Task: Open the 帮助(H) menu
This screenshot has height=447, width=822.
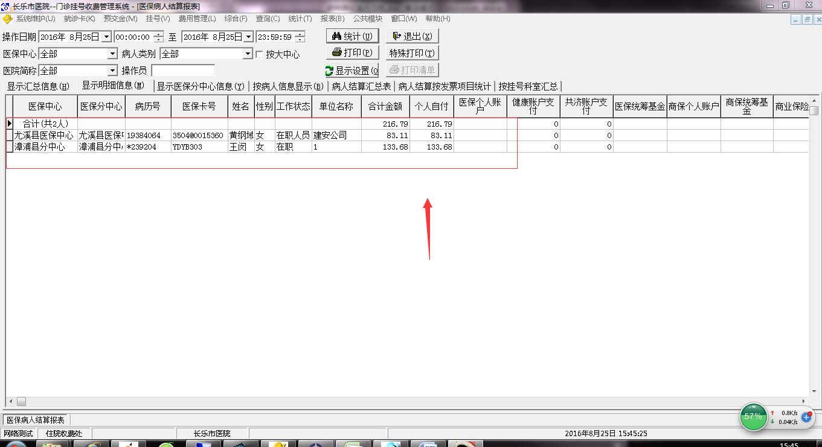Action: pos(438,19)
